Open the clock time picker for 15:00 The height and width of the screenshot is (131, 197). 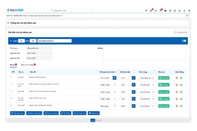(x=133, y=92)
